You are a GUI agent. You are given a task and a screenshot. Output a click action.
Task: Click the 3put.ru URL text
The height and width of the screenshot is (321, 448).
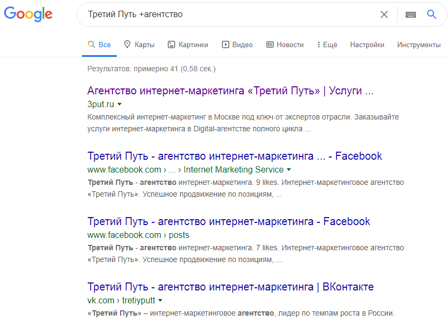point(101,104)
